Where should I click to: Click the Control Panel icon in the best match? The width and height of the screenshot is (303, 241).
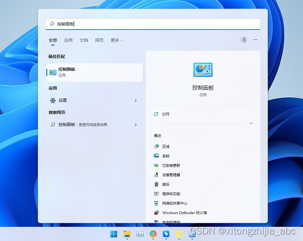coord(53,73)
